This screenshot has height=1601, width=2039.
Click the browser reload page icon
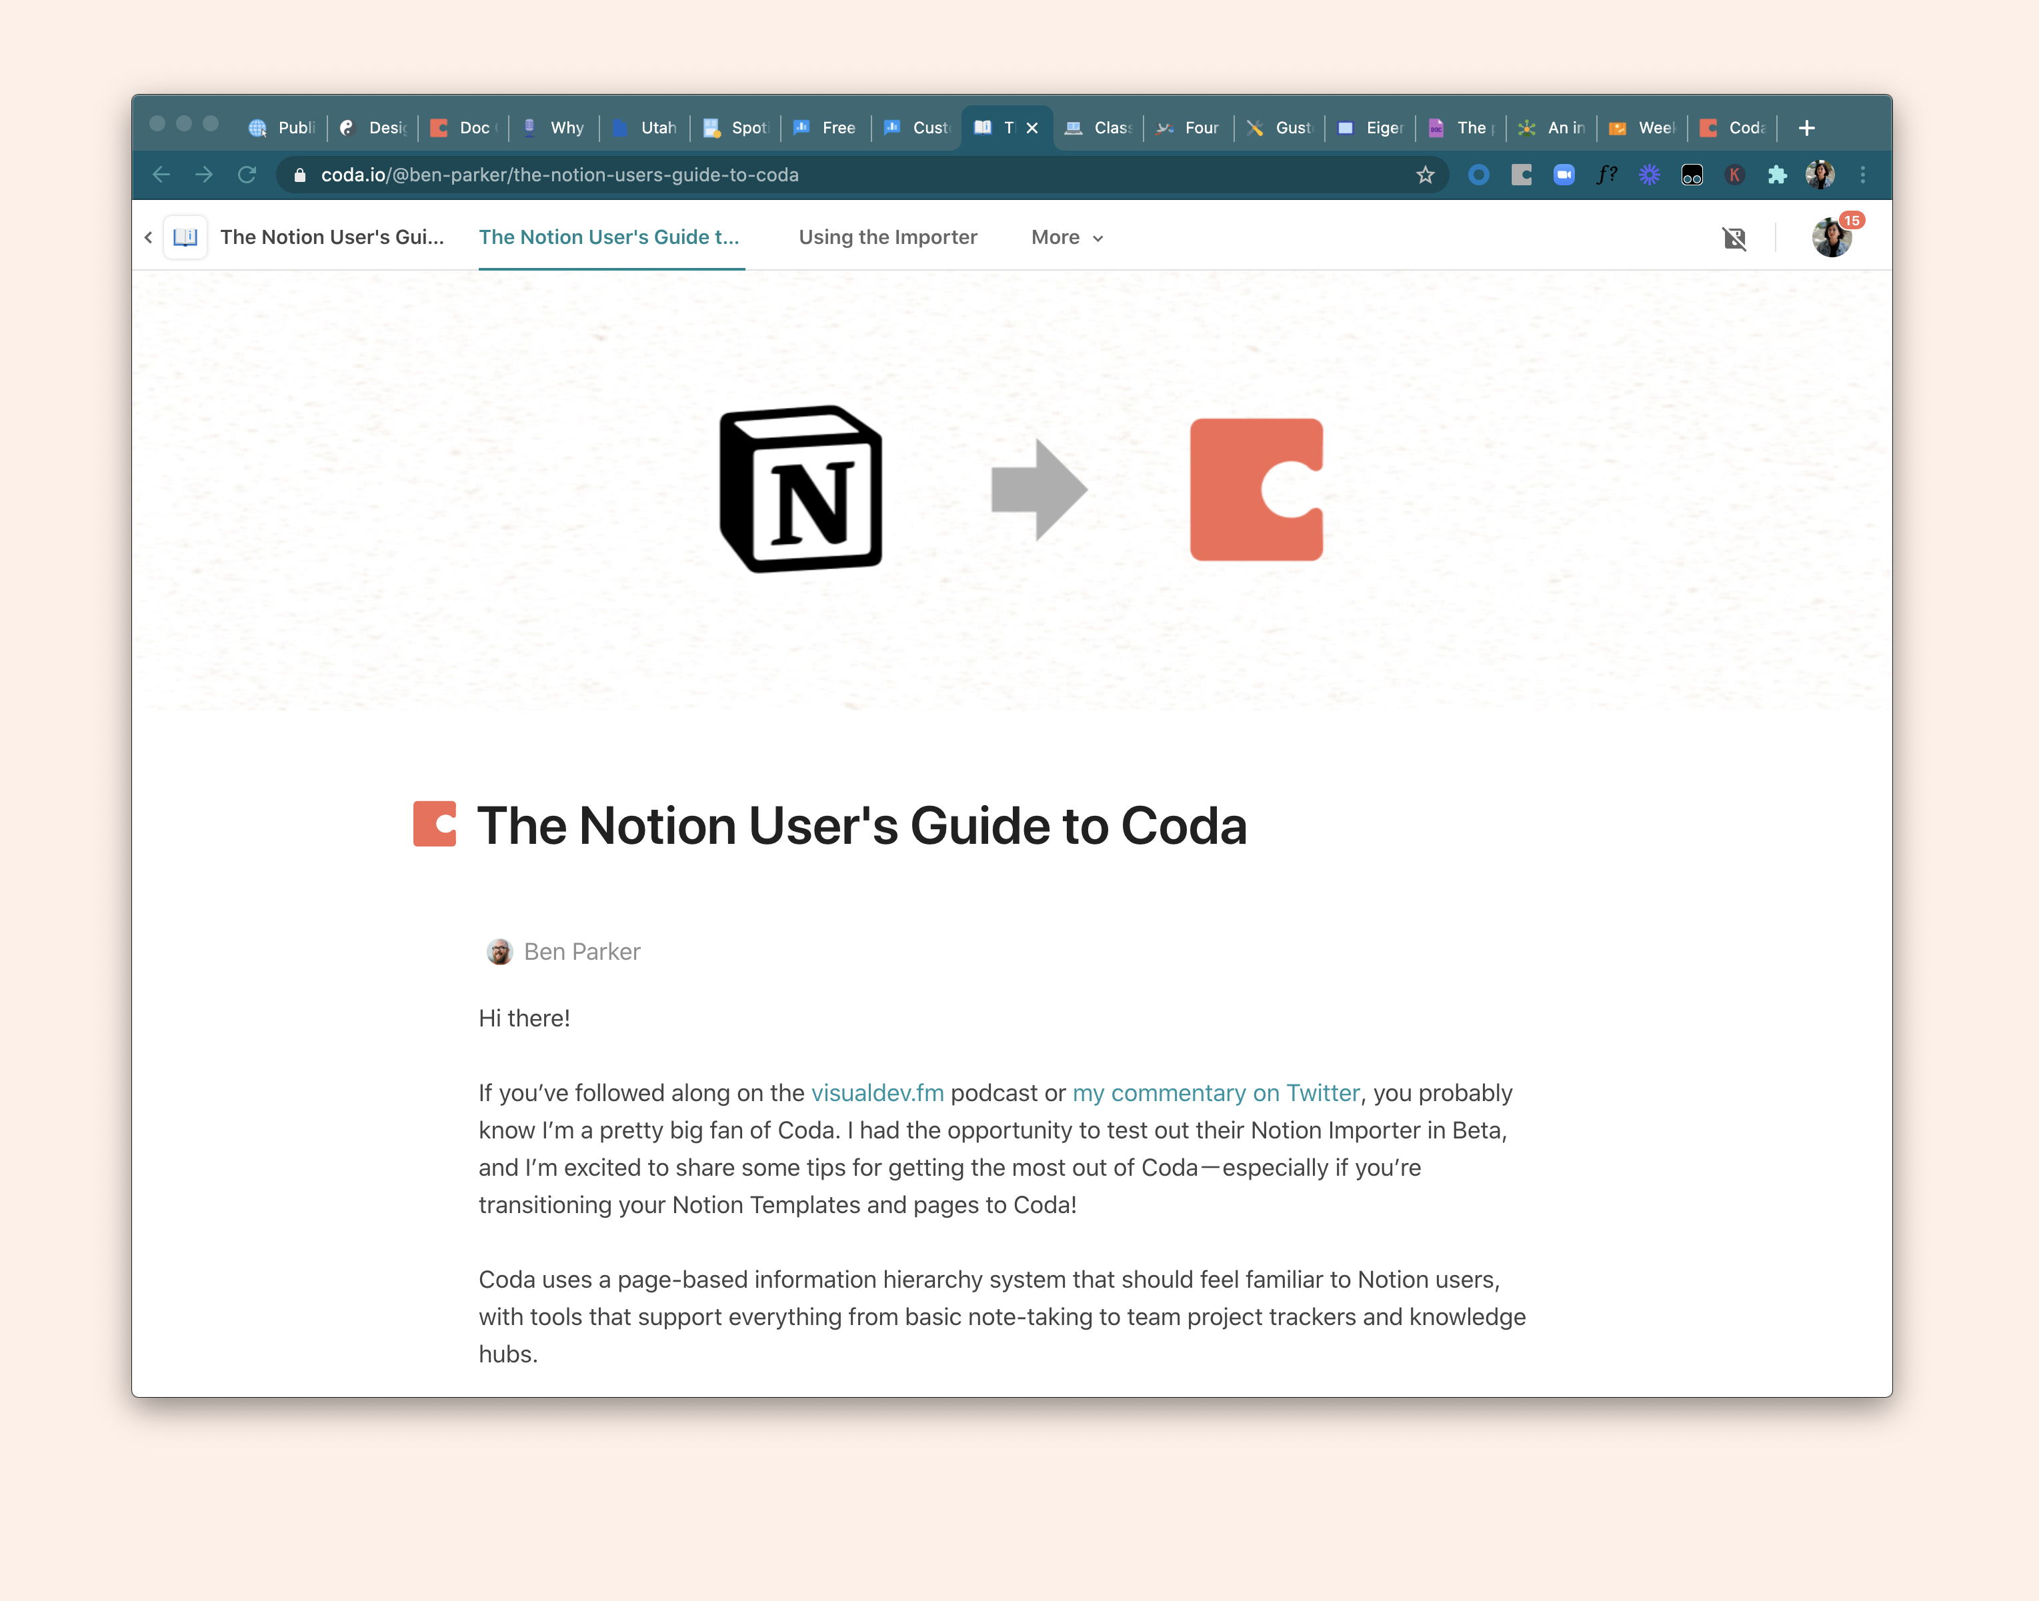(247, 175)
